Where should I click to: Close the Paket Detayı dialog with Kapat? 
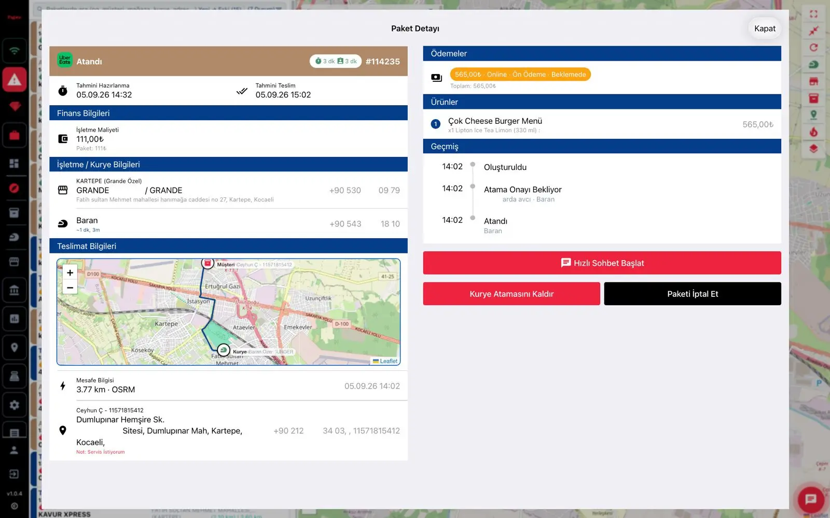tap(765, 28)
